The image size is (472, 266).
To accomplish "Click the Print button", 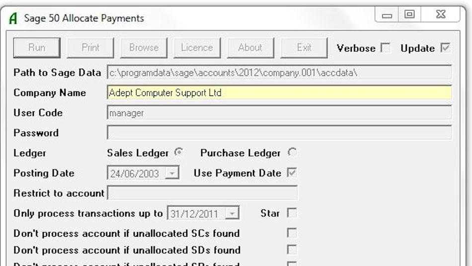I will (90, 48).
